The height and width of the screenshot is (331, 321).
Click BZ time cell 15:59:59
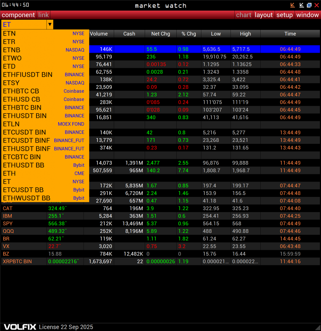290,254
